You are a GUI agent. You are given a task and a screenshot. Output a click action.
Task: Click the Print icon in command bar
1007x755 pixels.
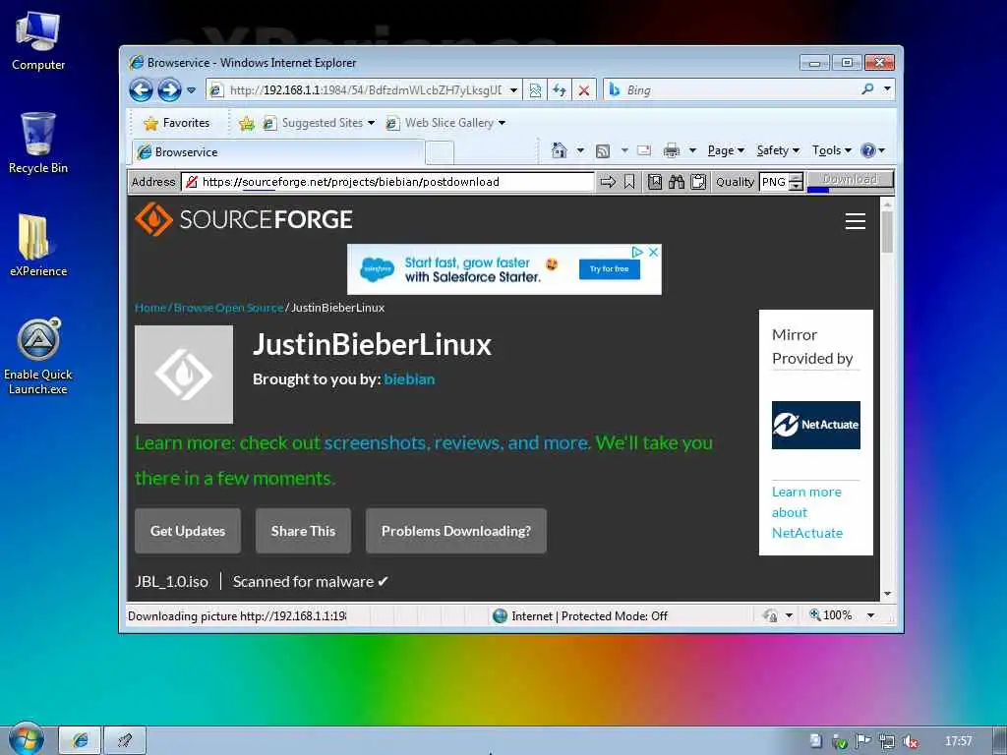pos(672,150)
